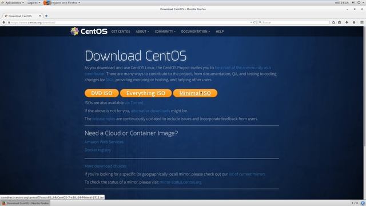This screenshot has width=366, height=206.
Task: Open the Docker registry link
Action: click(98, 150)
